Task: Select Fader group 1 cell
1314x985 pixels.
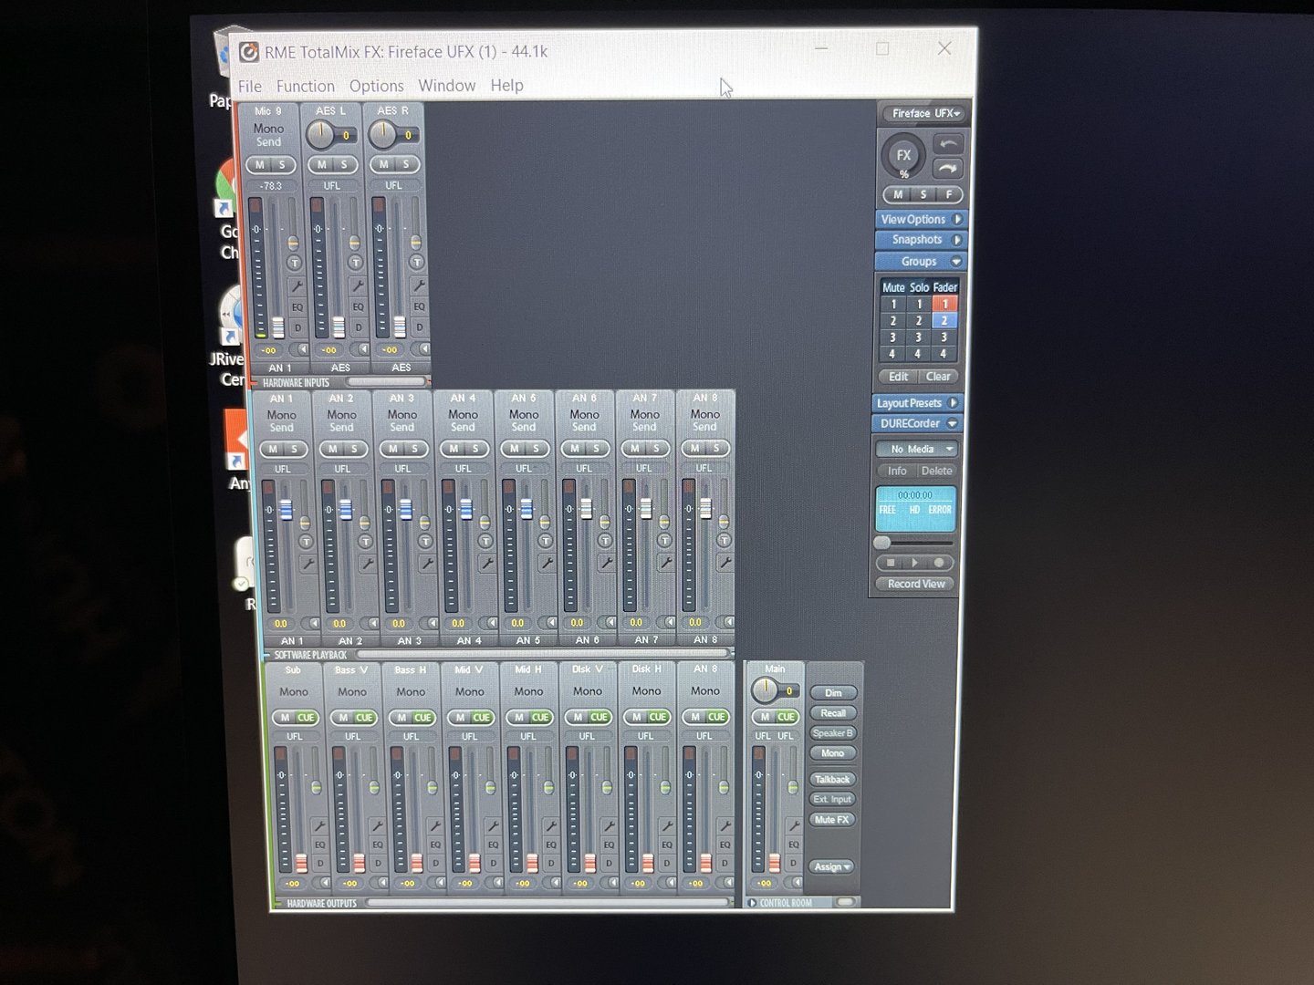Action: 944,305
